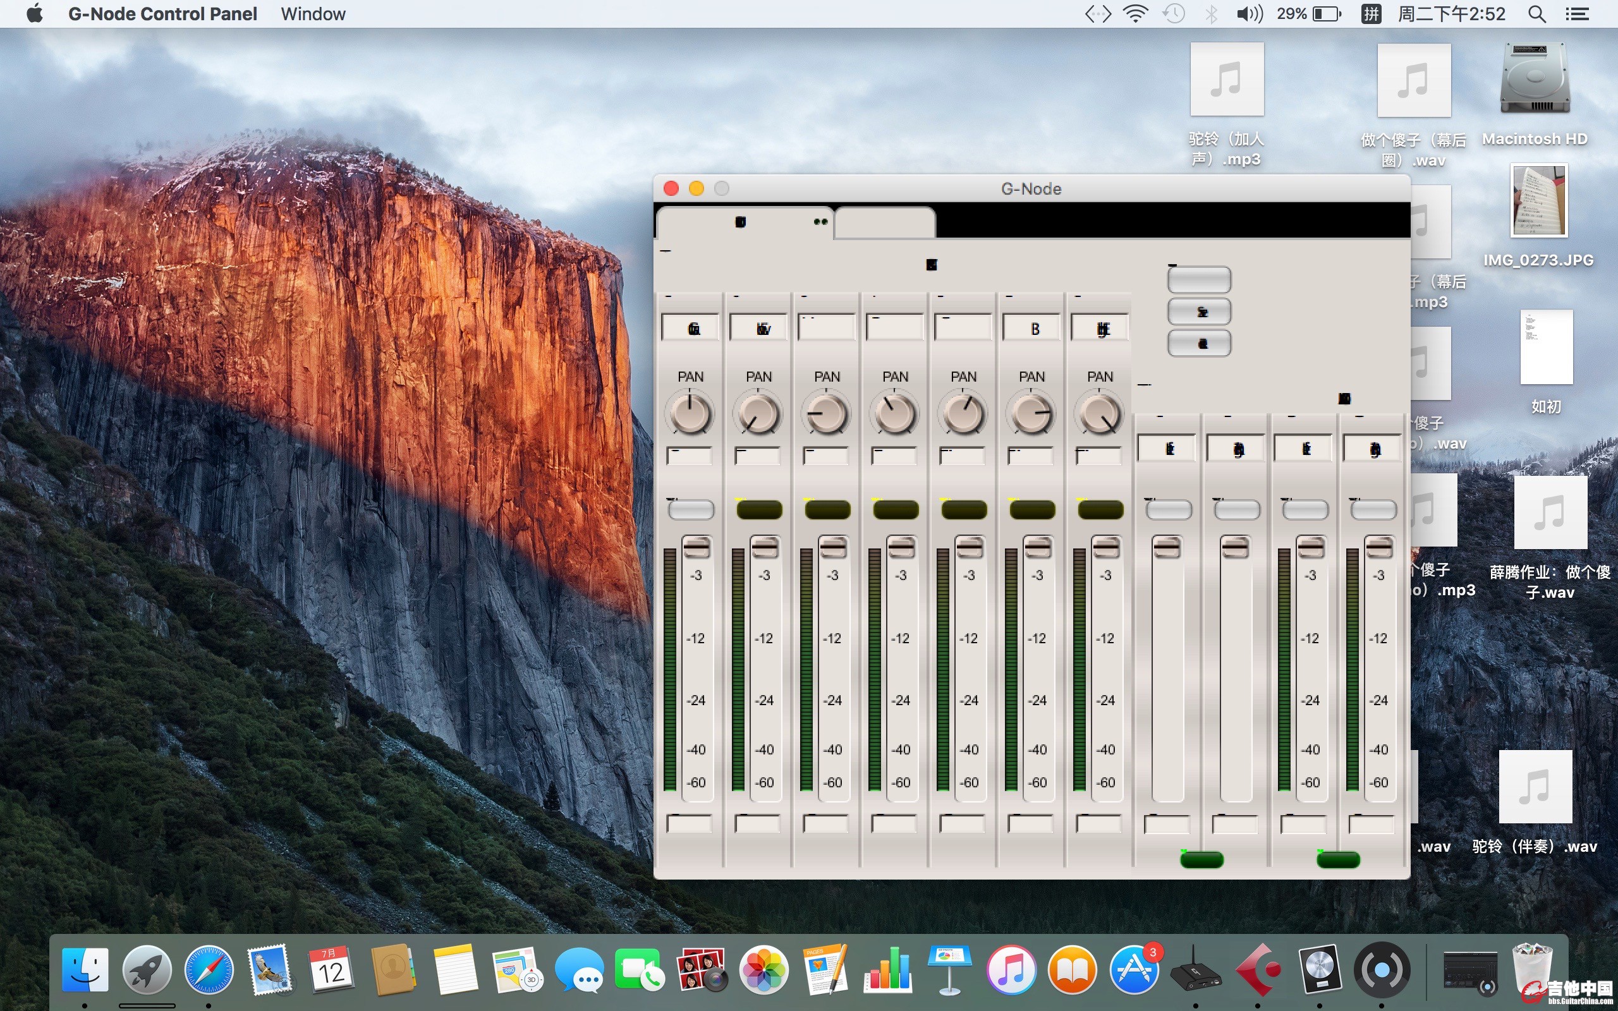Open the Contacts book icon in dock
Image resolution: width=1618 pixels, height=1011 pixels.
point(393,969)
